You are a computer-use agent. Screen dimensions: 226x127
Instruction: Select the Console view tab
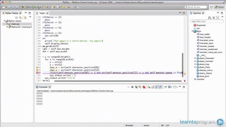click(43, 87)
